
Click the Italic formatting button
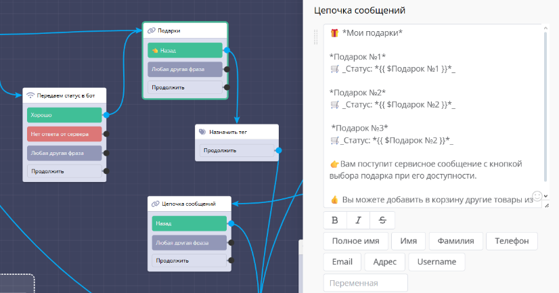click(x=359, y=220)
